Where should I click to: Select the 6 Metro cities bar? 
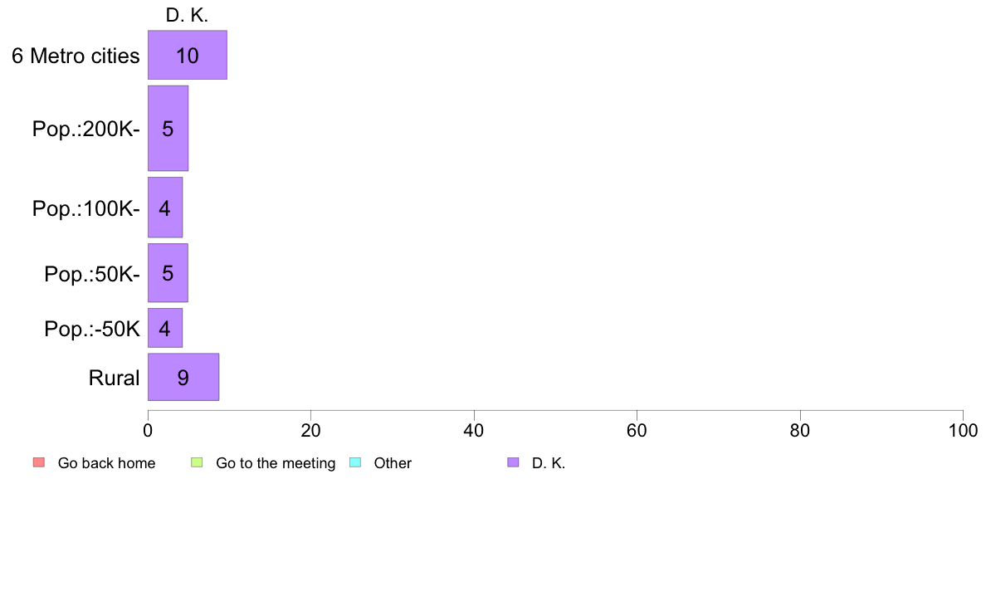[187, 56]
